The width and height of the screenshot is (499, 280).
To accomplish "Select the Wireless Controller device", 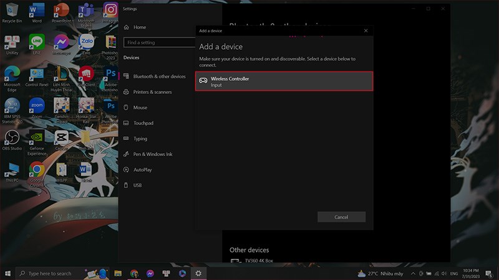I will (284, 82).
